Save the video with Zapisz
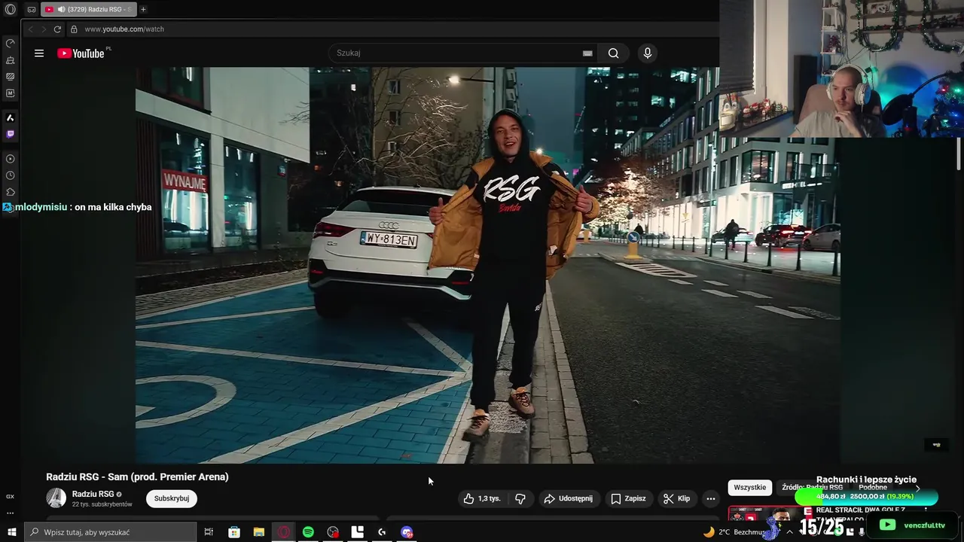The height and width of the screenshot is (542, 964). point(628,498)
